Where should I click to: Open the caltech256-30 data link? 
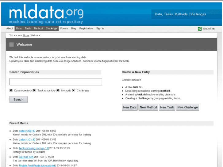pos(27,131)
